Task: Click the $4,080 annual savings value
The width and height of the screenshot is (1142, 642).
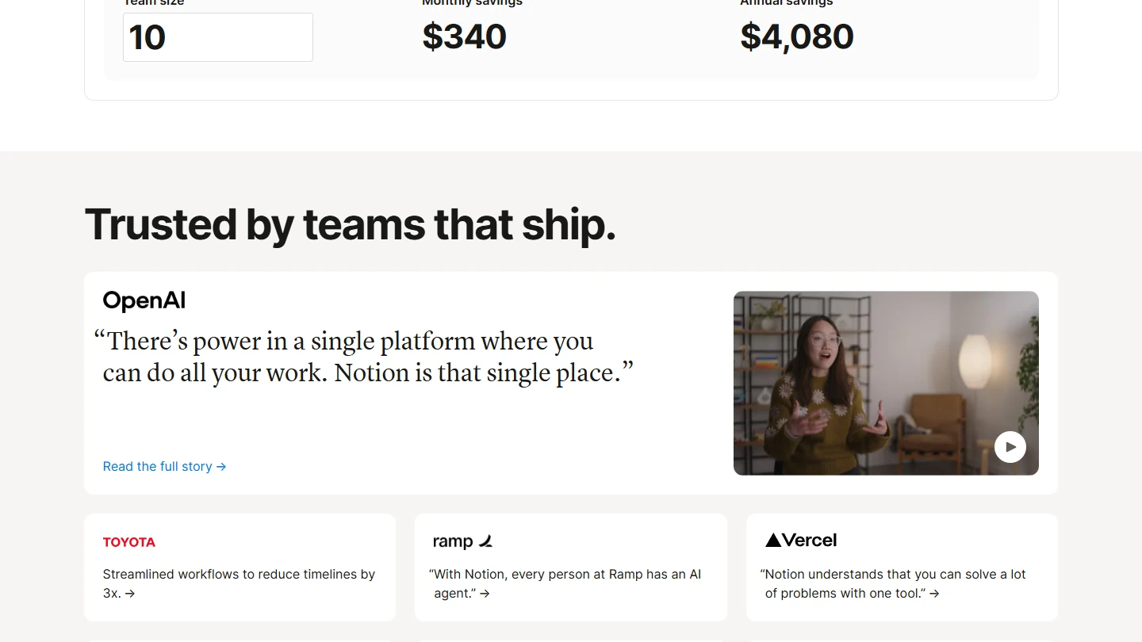Action: point(796,37)
